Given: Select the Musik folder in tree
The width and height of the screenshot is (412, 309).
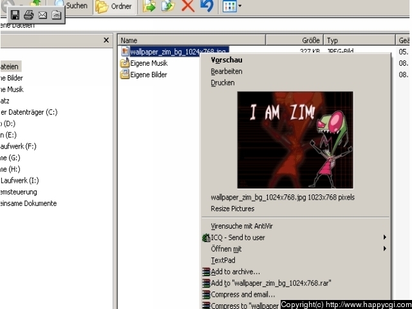Looking at the screenshot, I should (x=12, y=89).
